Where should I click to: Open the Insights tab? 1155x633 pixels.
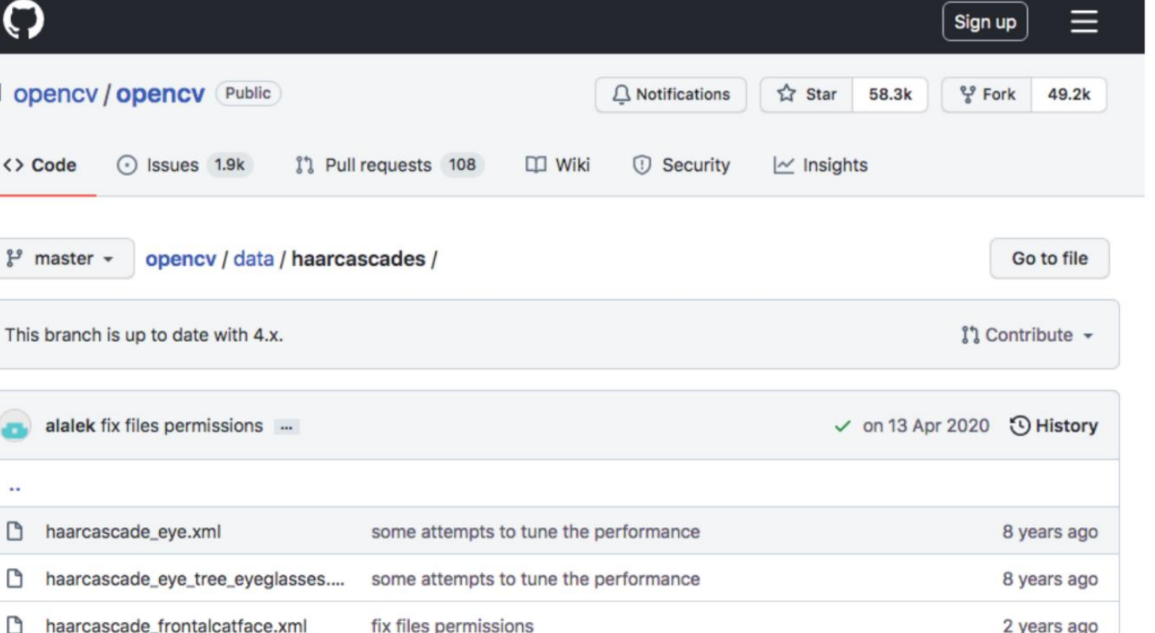[x=820, y=165]
